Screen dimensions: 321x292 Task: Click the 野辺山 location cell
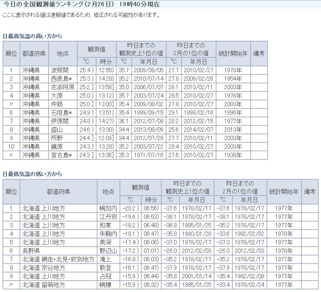tap(109, 251)
